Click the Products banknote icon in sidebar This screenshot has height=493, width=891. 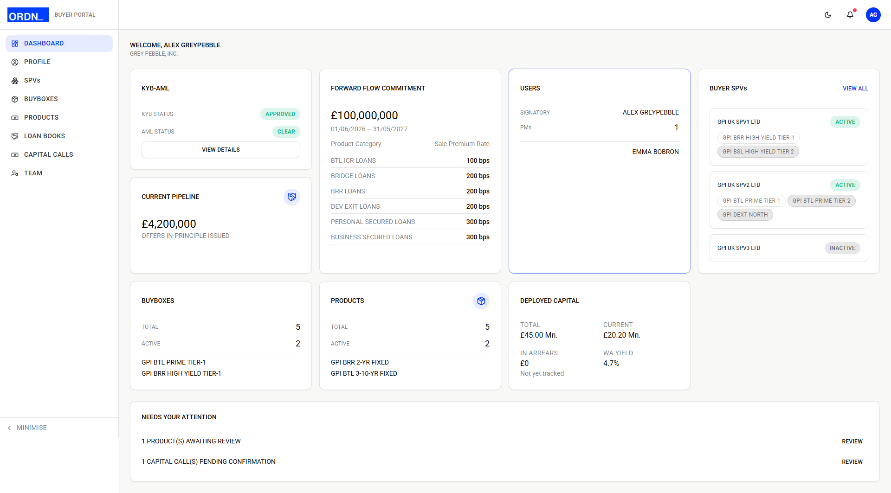tap(15, 118)
